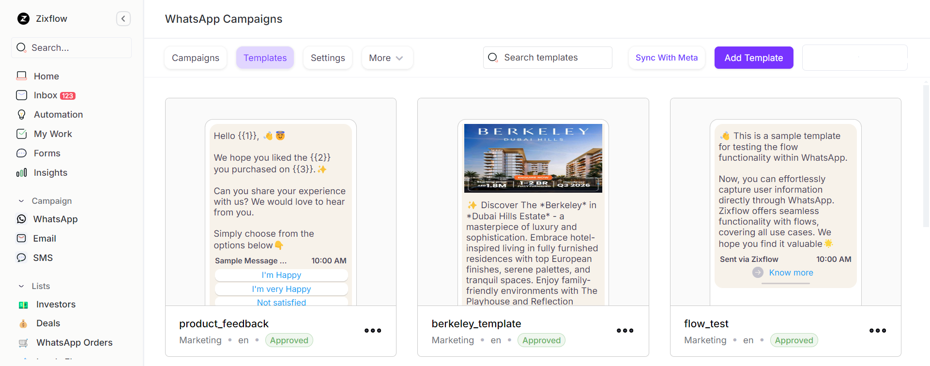Viewport: 930px width, 366px height.
Task: Click the Investors money icon
Action: click(x=23, y=305)
